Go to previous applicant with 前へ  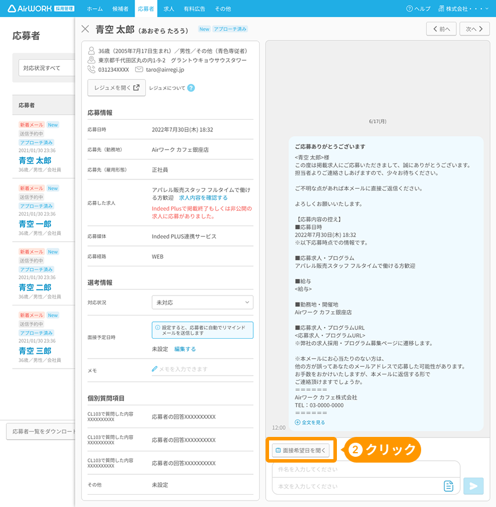[441, 29]
